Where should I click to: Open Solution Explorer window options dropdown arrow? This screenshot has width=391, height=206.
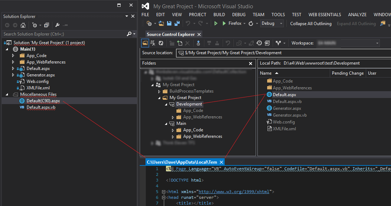[127, 17]
